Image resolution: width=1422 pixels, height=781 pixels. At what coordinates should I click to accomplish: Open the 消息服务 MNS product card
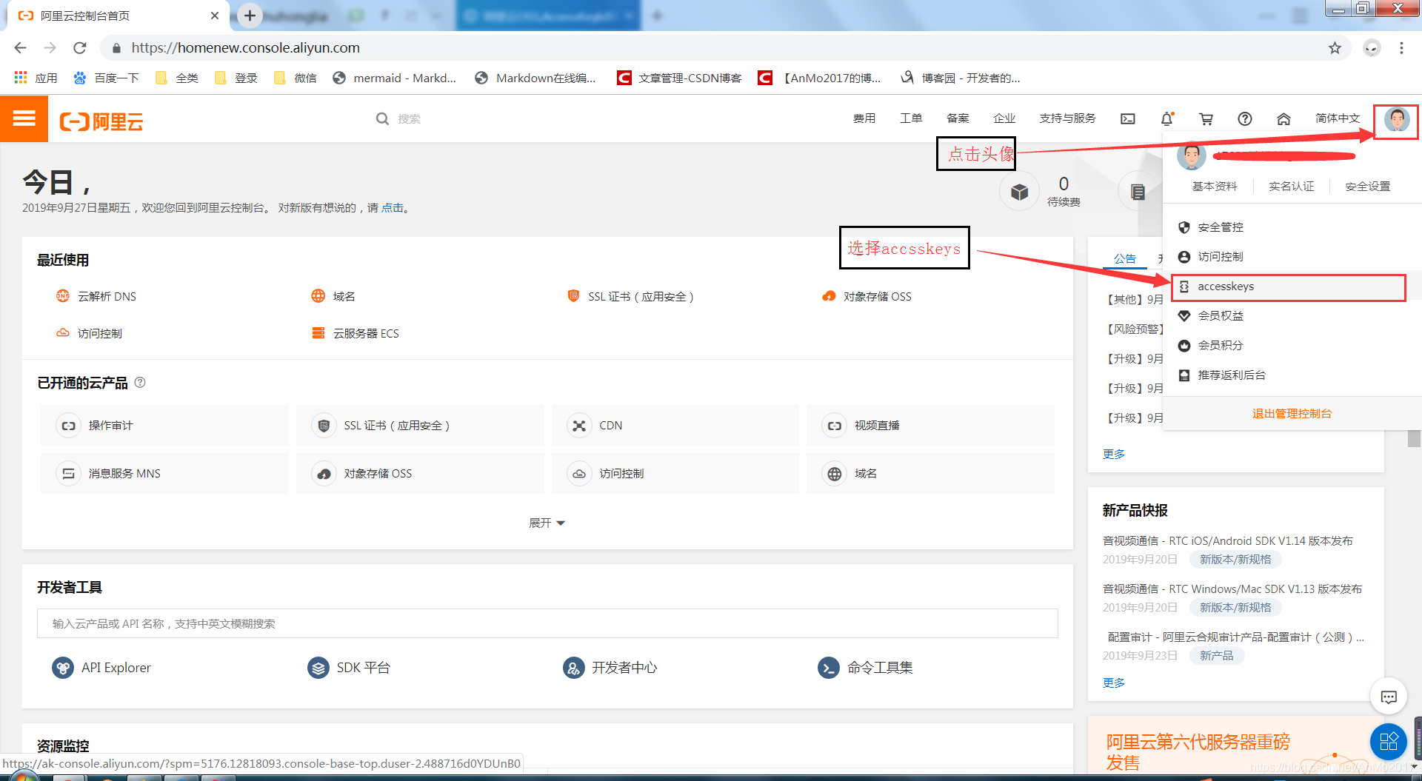tap(164, 473)
